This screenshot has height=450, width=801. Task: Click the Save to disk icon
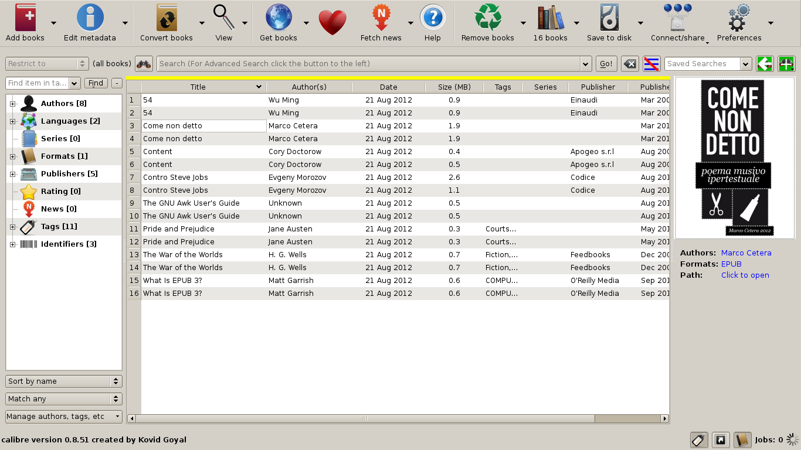(x=609, y=18)
